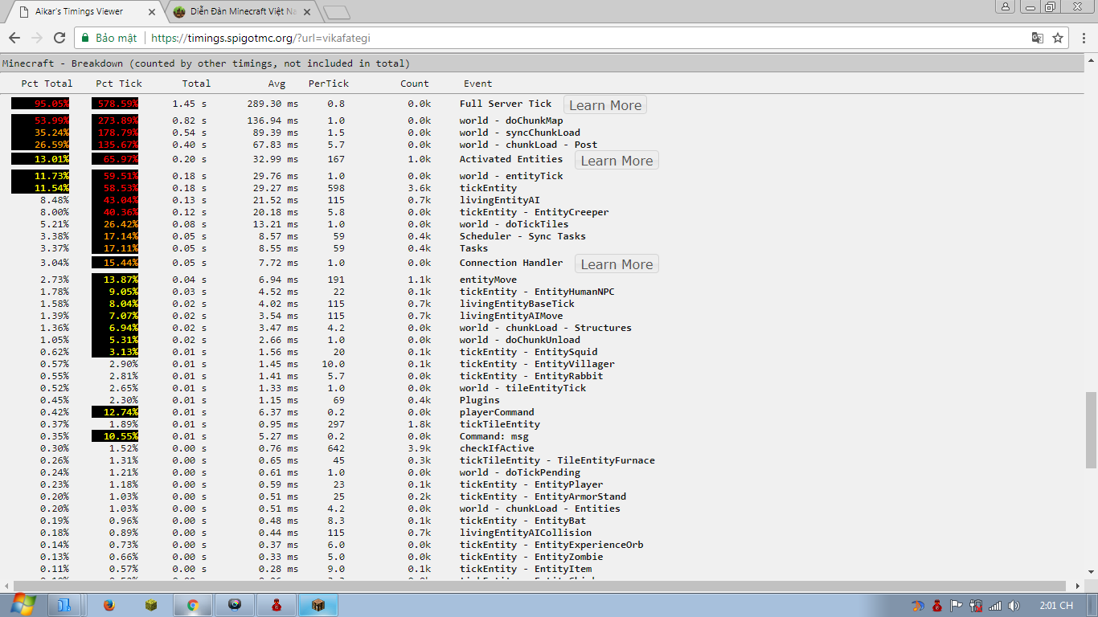This screenshot has height=617, width=1098.
Task: Click the network signal tray icon
Action: [995, 606]
